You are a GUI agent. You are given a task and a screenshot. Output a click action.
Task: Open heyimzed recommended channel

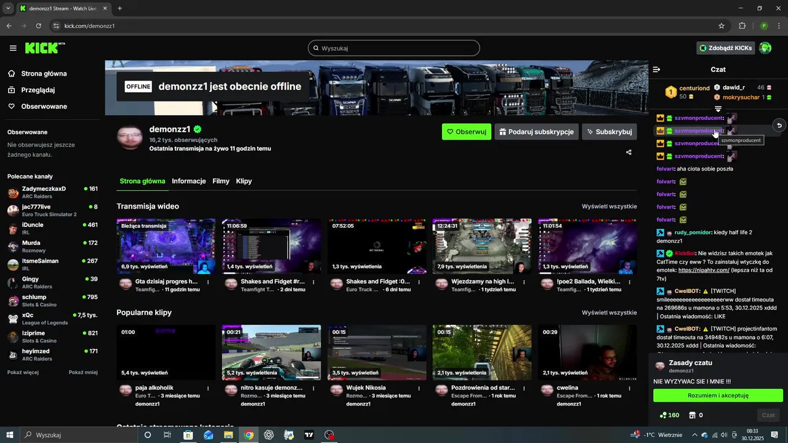[52, 355]
